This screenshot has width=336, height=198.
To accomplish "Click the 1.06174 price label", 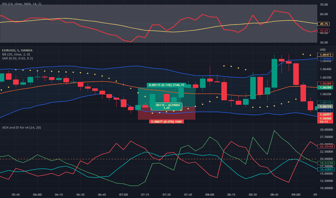I will coord(325,107).
